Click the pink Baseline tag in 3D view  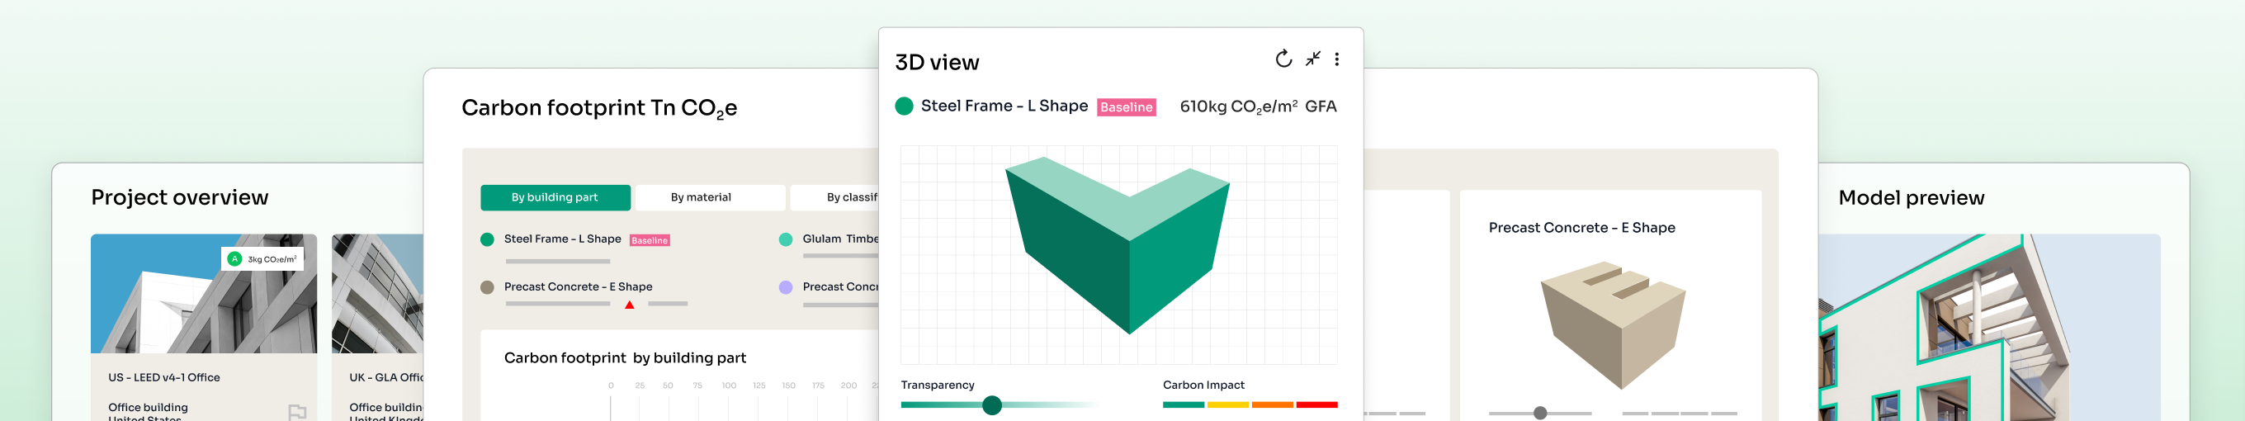click(x=1126, y=107)
